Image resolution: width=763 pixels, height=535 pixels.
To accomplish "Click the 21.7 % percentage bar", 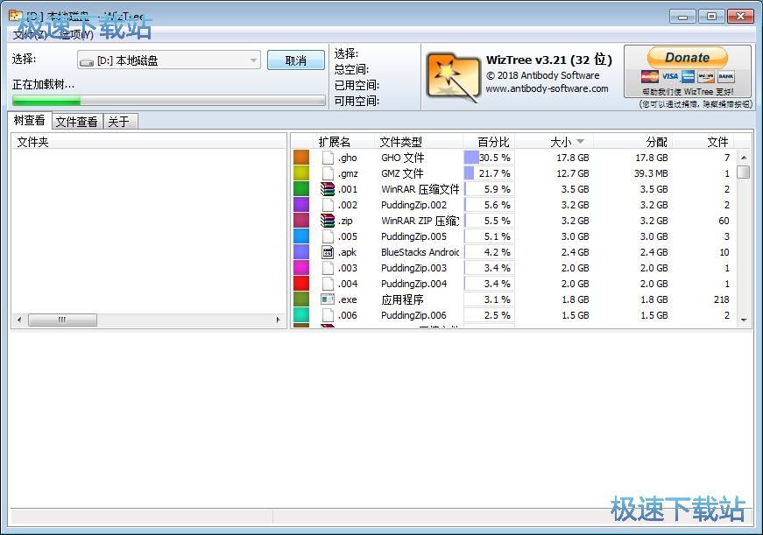I will click(489, 172).
